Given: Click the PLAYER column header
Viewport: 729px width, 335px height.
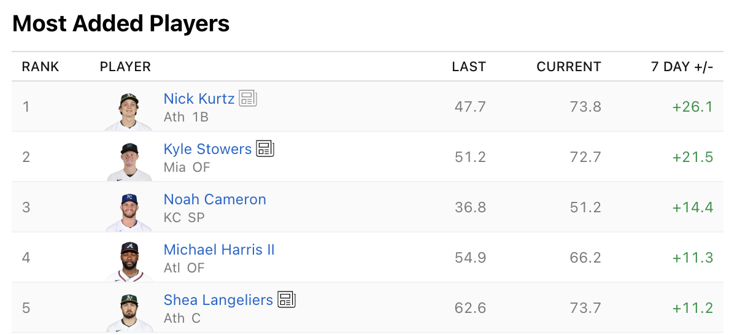Looking at the screenshot, I should (125, 67).
